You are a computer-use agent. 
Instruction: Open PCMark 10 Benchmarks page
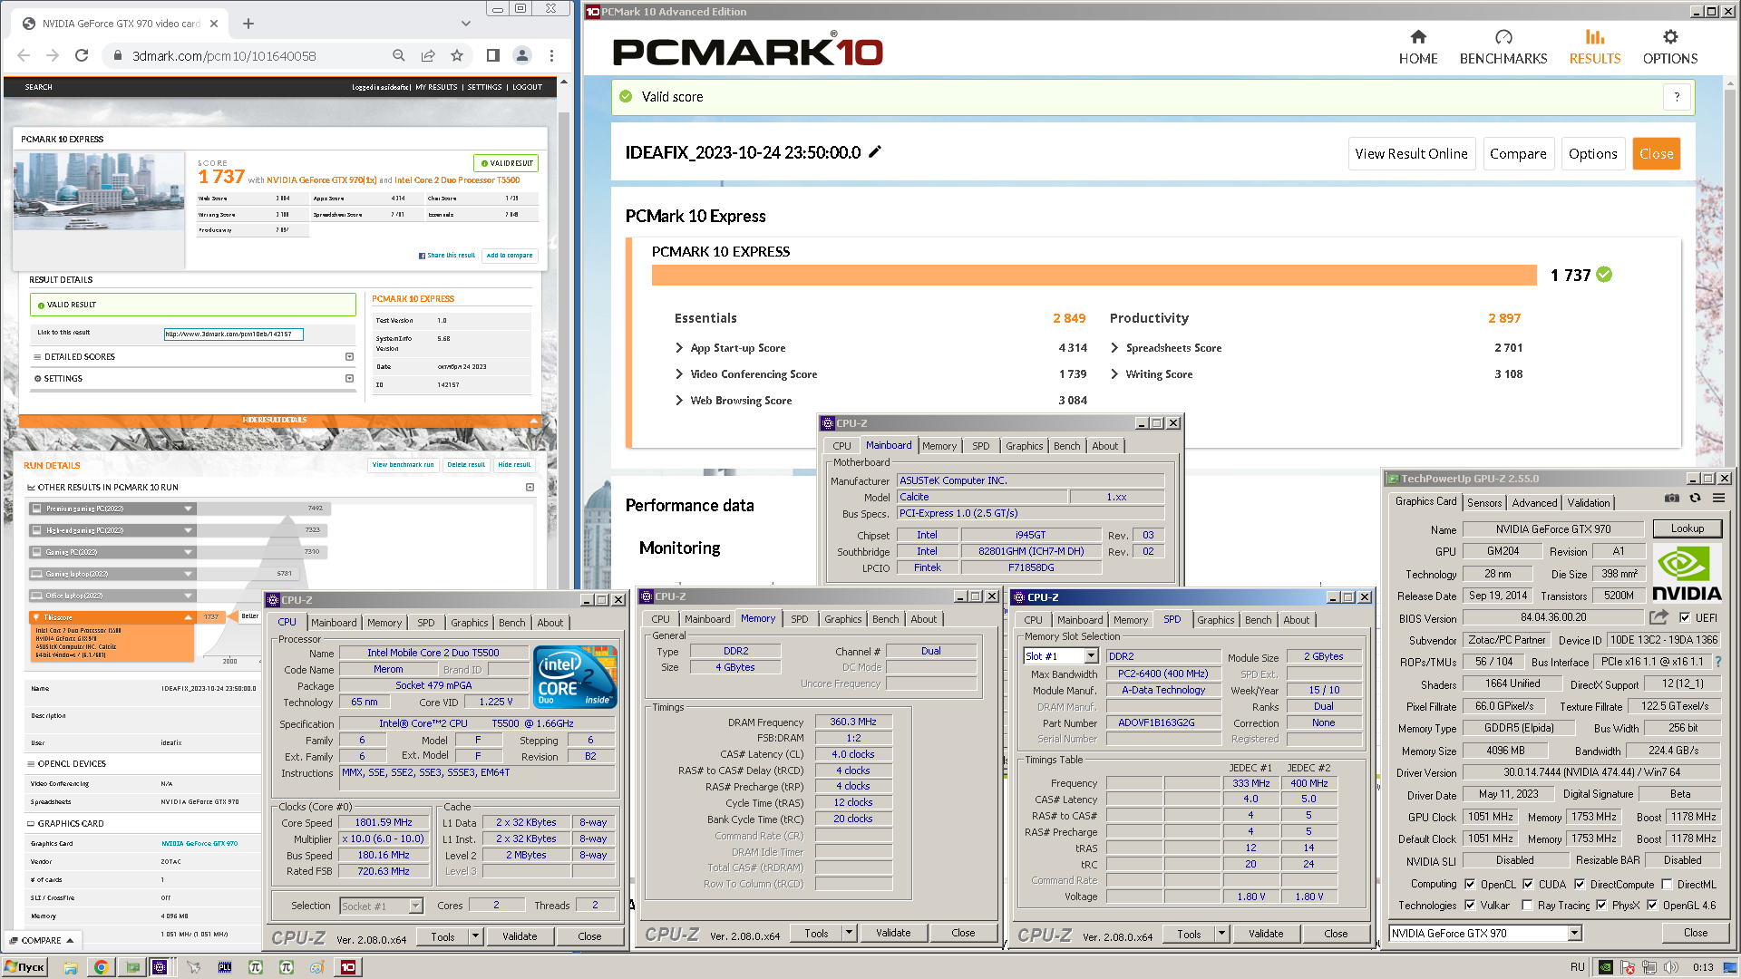(x=1503, y=47)
